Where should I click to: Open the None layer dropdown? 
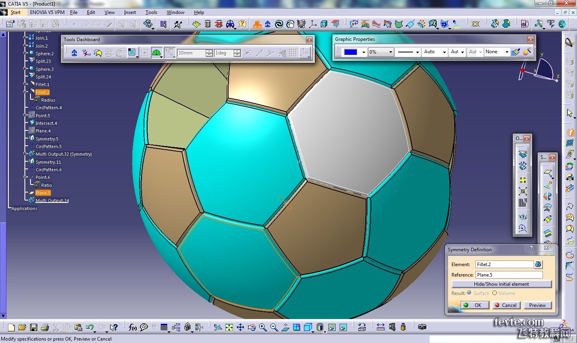(x=507, y=52)
